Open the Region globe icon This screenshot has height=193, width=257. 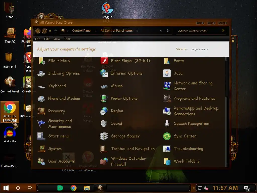(x=104, y=111)
